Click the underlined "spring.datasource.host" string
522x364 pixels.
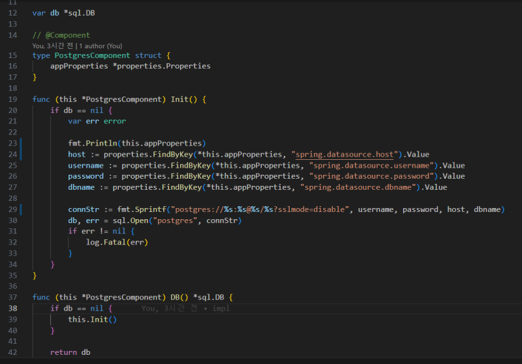345,155
